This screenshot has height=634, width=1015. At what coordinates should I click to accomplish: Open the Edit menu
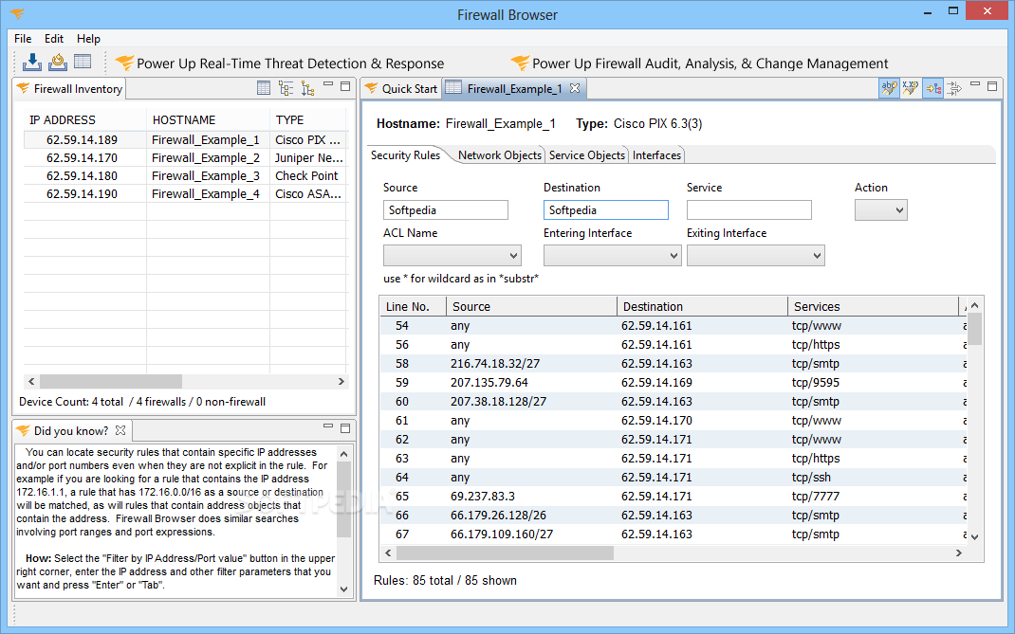(x=54, y=39)
